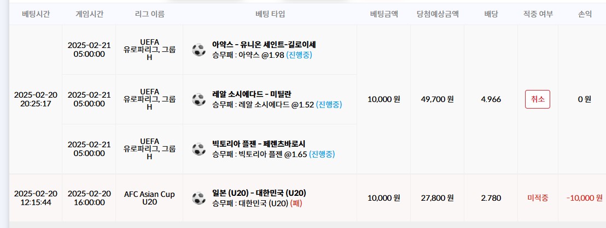Click the soccer ball icon beside 레알 소시에다드 match
Image resolution: width=606 pixels, height=228 pixels.
199,99
